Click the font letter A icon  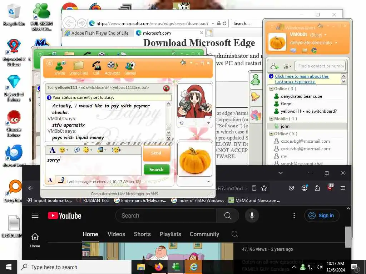(x=53, y=150)
